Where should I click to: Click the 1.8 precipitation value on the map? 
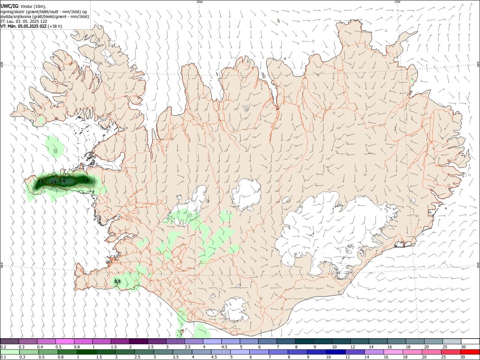41,182
